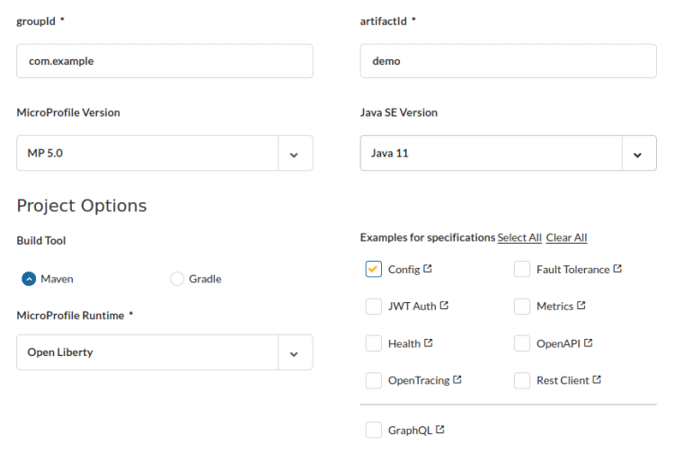Open Fault Tolerance external link icon
This screenshot has height=463, width=674.
point(617,269)
